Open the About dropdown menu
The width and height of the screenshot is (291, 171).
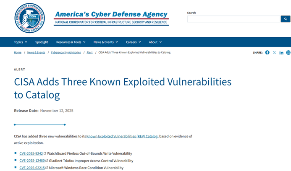click(x=155, y=42)
